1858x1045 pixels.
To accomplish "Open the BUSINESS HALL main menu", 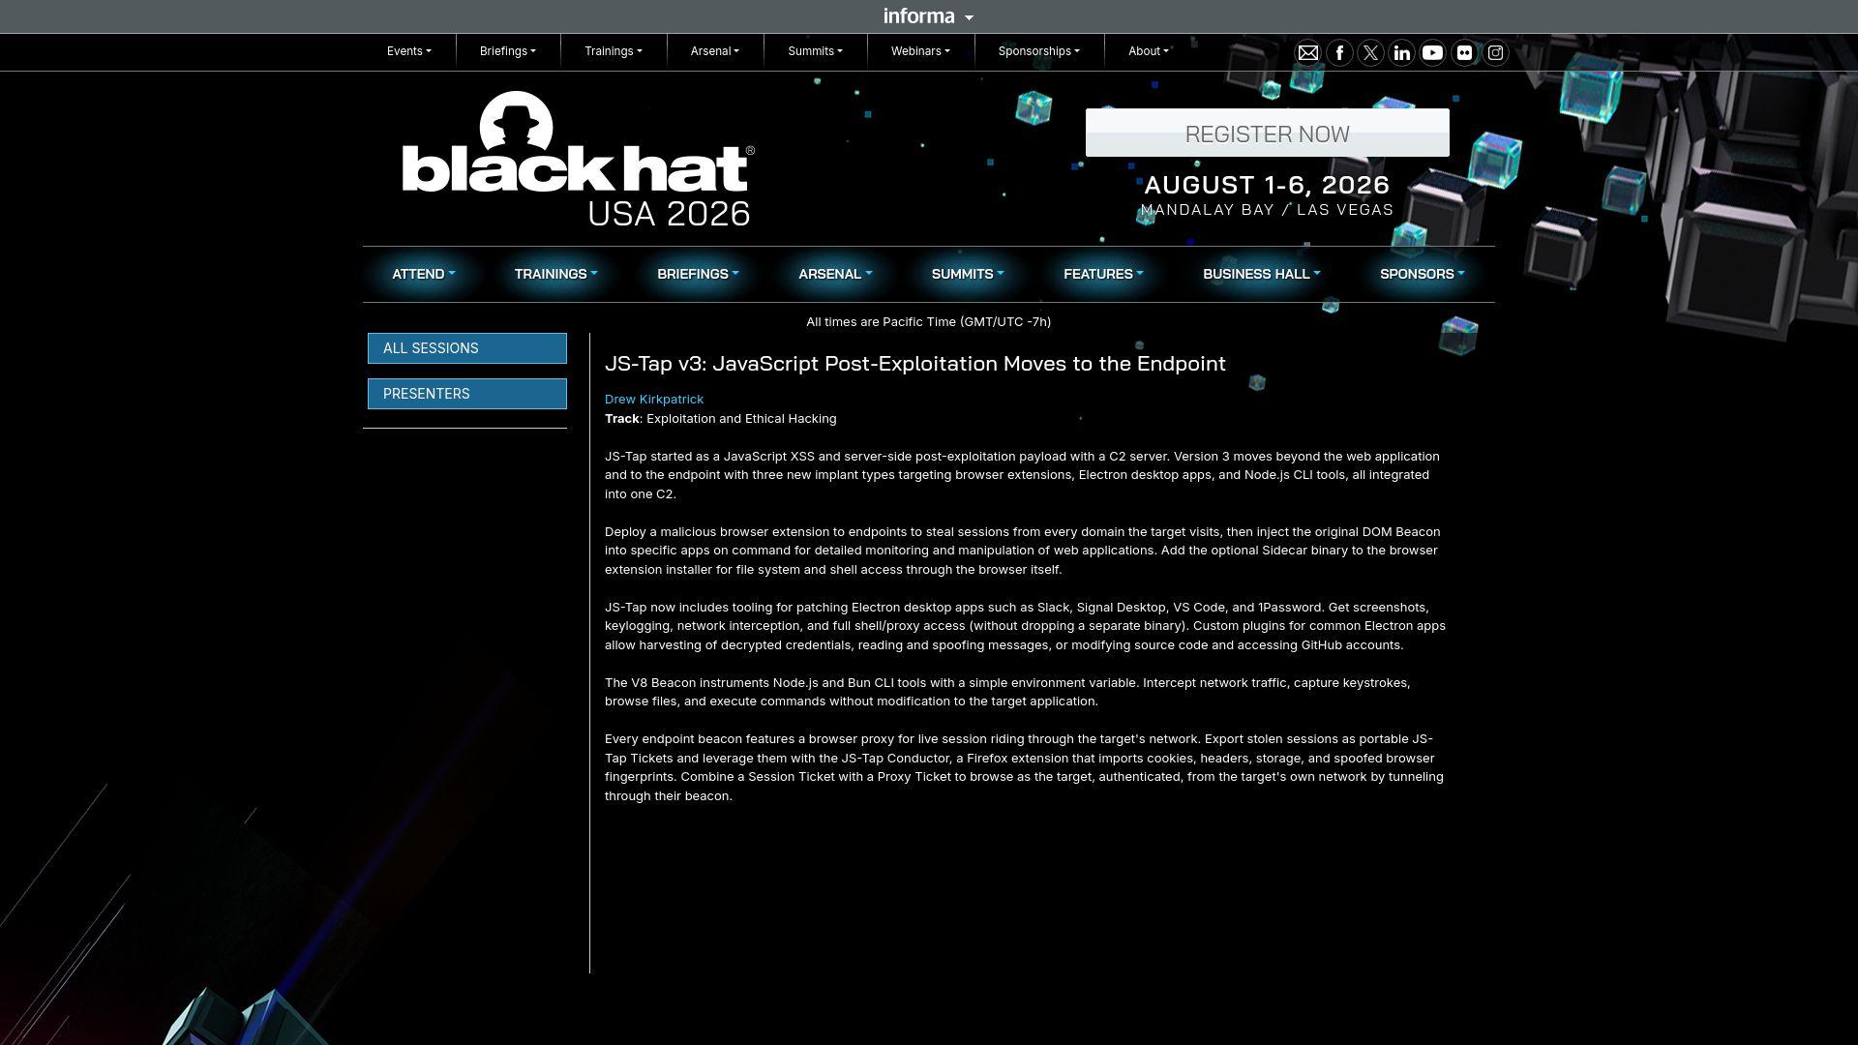I will click(x=1262, y=275).
